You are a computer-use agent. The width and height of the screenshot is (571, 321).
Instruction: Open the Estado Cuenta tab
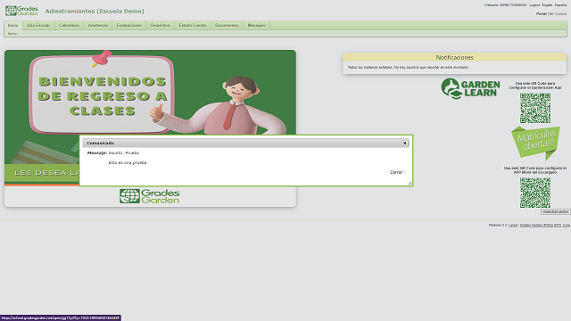pos(193,25)
